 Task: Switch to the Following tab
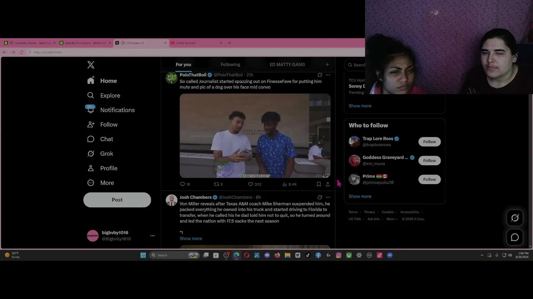tap(230, 65)
